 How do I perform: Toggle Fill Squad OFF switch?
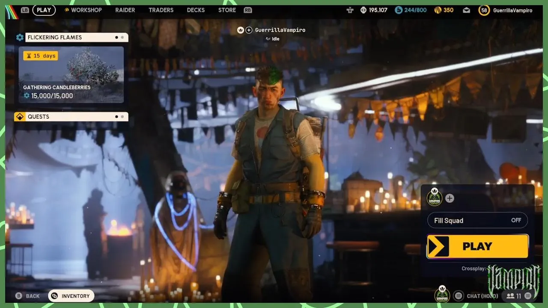point(477,220)
